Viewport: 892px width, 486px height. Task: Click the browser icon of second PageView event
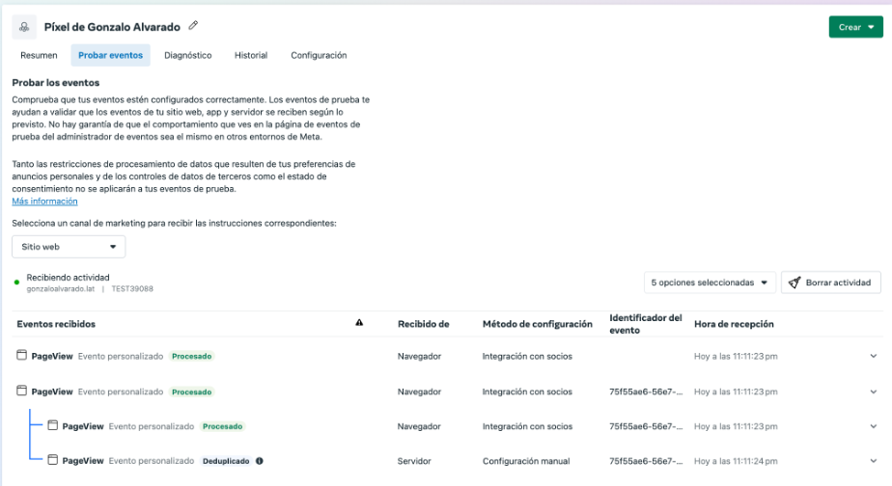[x=22, y=391]
